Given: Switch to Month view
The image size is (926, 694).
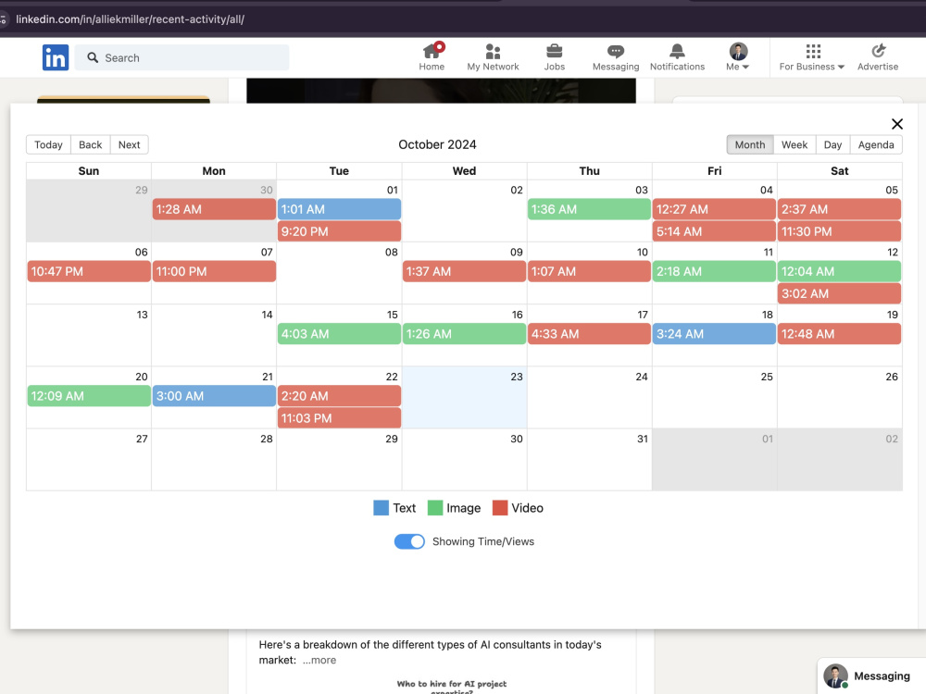Looking at the screenshot, I should [750, 144].
